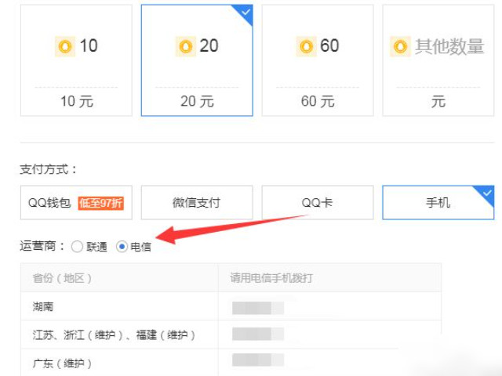Click the 10 元 price text
The height and width of the screenshot is (376, 502).
pyautogui.click(x=77, y=101)
